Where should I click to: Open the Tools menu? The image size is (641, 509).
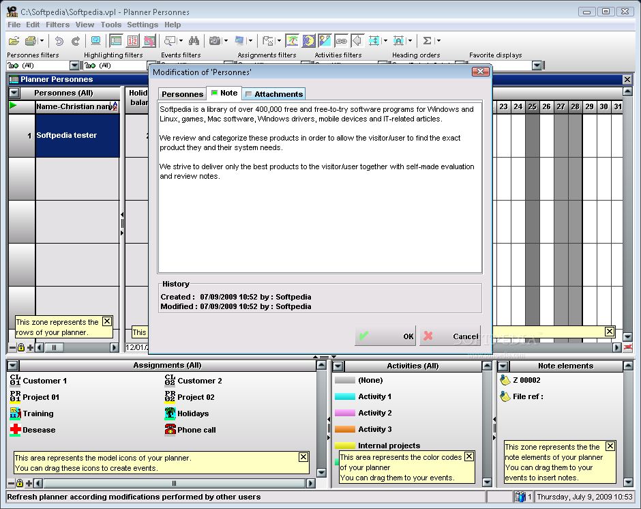[110, 25]
